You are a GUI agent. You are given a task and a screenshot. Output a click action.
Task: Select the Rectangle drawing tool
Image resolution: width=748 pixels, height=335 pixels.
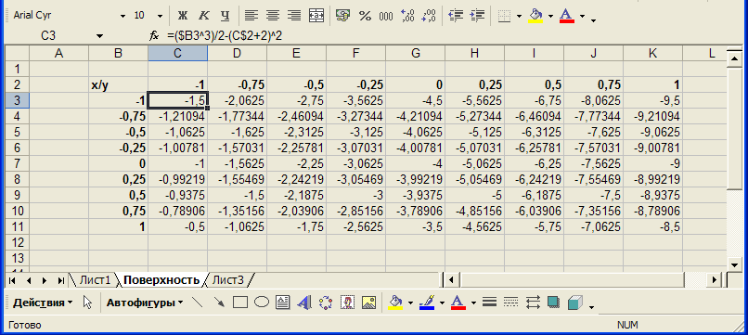click(240, 303)
